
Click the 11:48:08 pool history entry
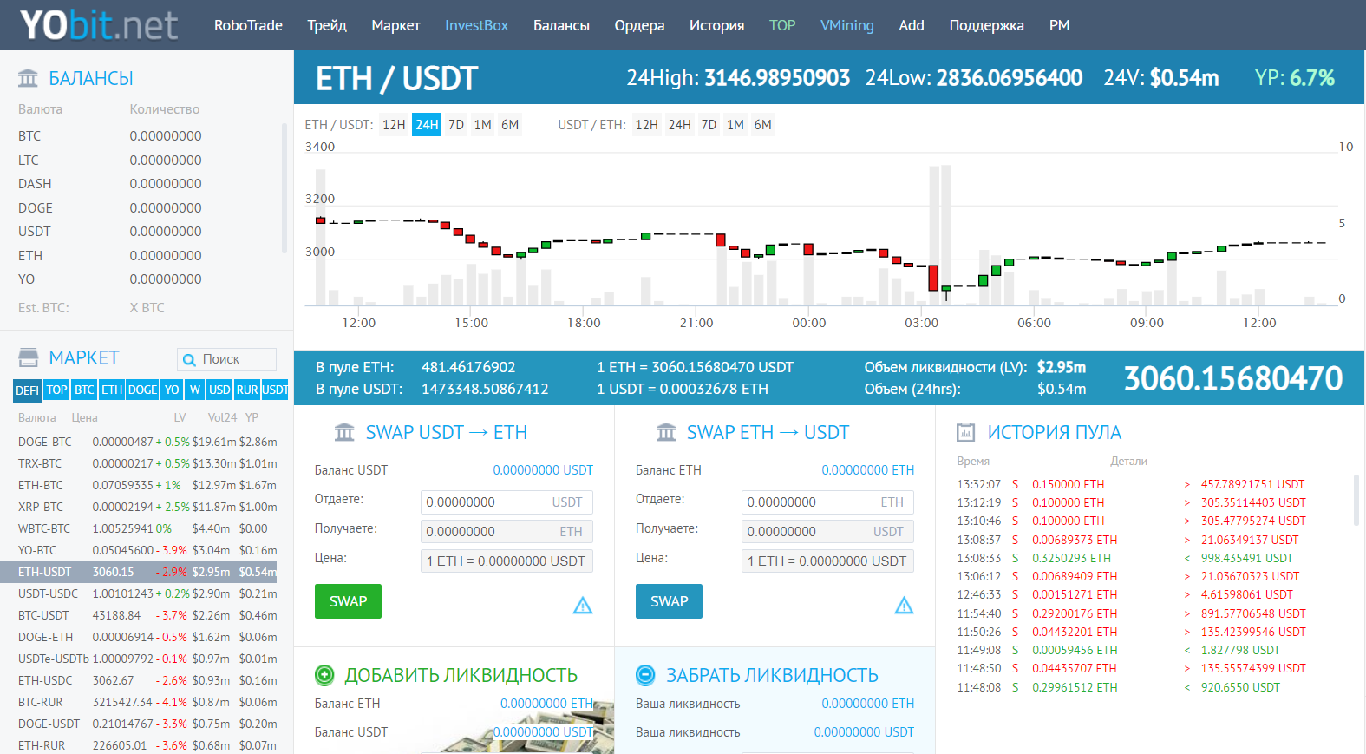tap(1152, 687)
